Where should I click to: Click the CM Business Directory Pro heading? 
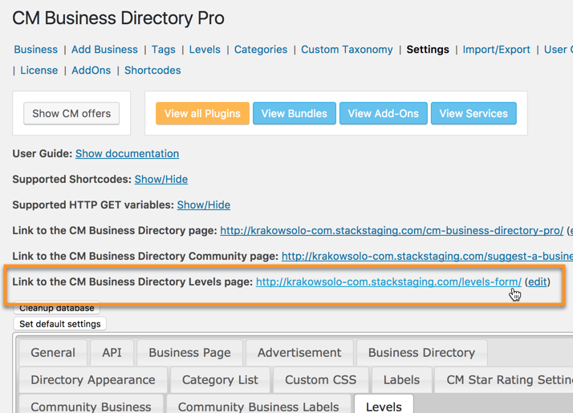(x=118, y=18)
